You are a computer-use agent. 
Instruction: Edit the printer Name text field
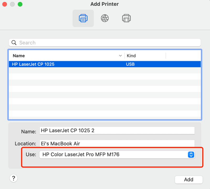click(x=117, y=130)
